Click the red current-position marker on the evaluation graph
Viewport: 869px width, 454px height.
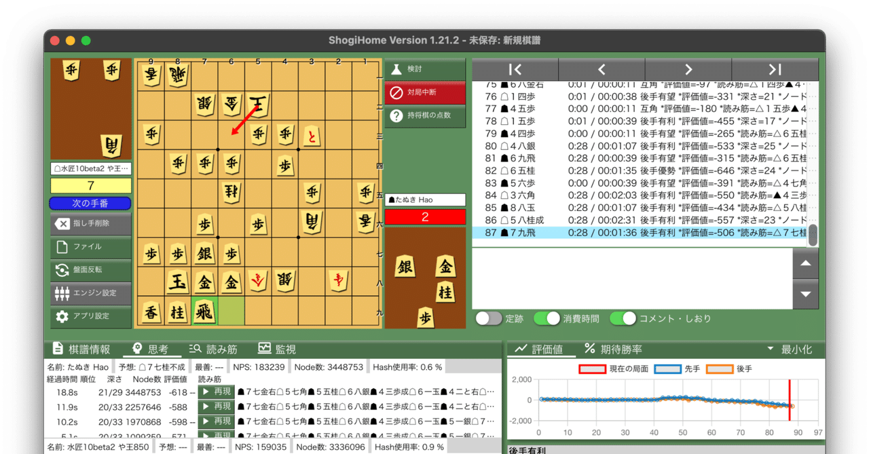click(790, 400)
